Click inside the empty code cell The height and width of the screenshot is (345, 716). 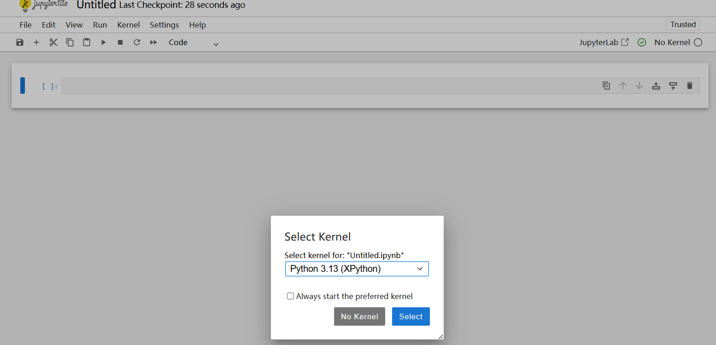[x=323, y=86]
